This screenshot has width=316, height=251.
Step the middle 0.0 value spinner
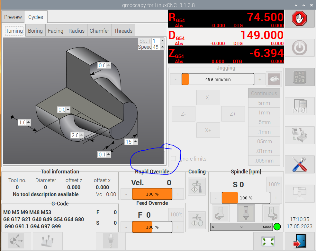[68, 110]
